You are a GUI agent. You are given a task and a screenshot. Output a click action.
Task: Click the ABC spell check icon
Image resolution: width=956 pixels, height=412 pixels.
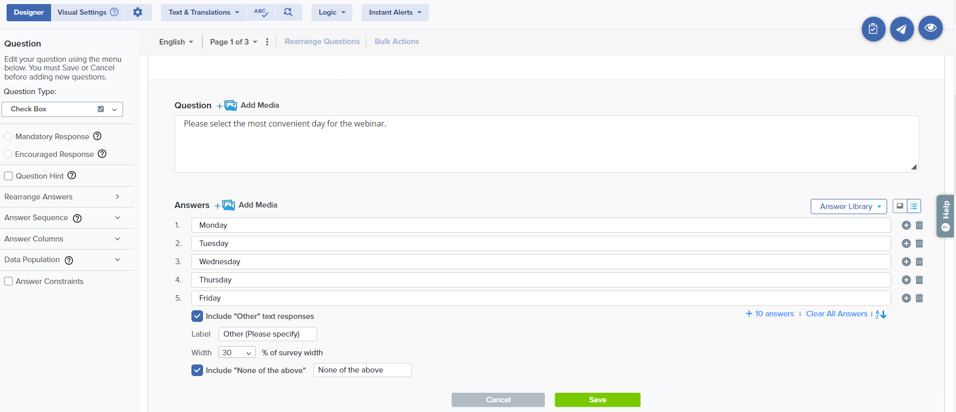click(261, 12)
